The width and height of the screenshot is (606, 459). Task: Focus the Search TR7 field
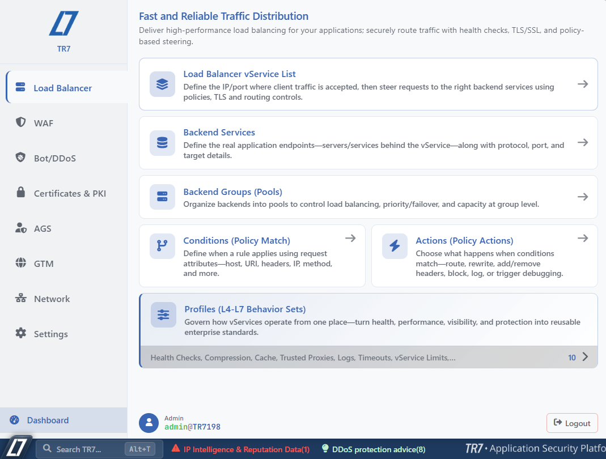click(x=99, y=449)
